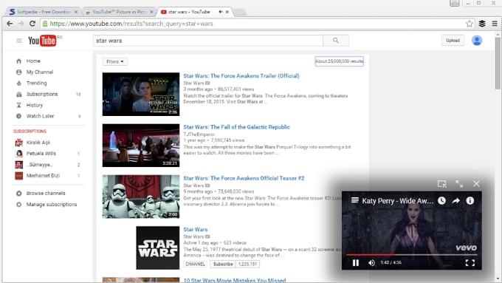The height and width of the screenshot is (283, 502).
Task: Enter fullscreen in the mini player
Action: (470, 263)
